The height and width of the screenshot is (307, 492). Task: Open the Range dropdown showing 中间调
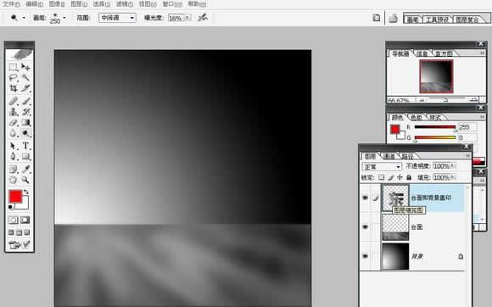117,18
